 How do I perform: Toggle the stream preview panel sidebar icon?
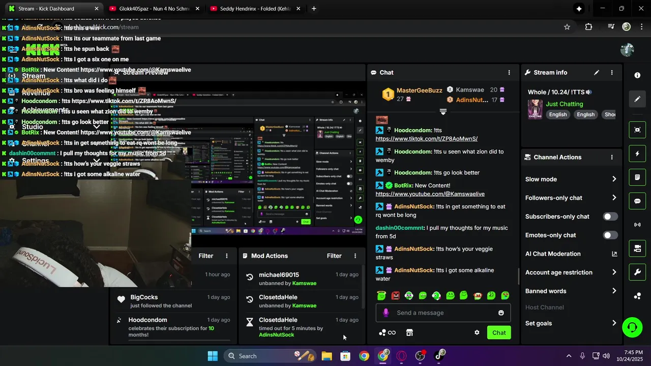637,130
